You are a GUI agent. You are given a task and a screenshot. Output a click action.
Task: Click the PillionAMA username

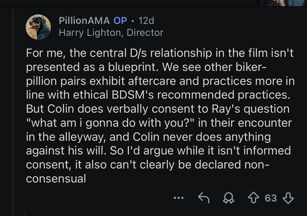[84, 21]
